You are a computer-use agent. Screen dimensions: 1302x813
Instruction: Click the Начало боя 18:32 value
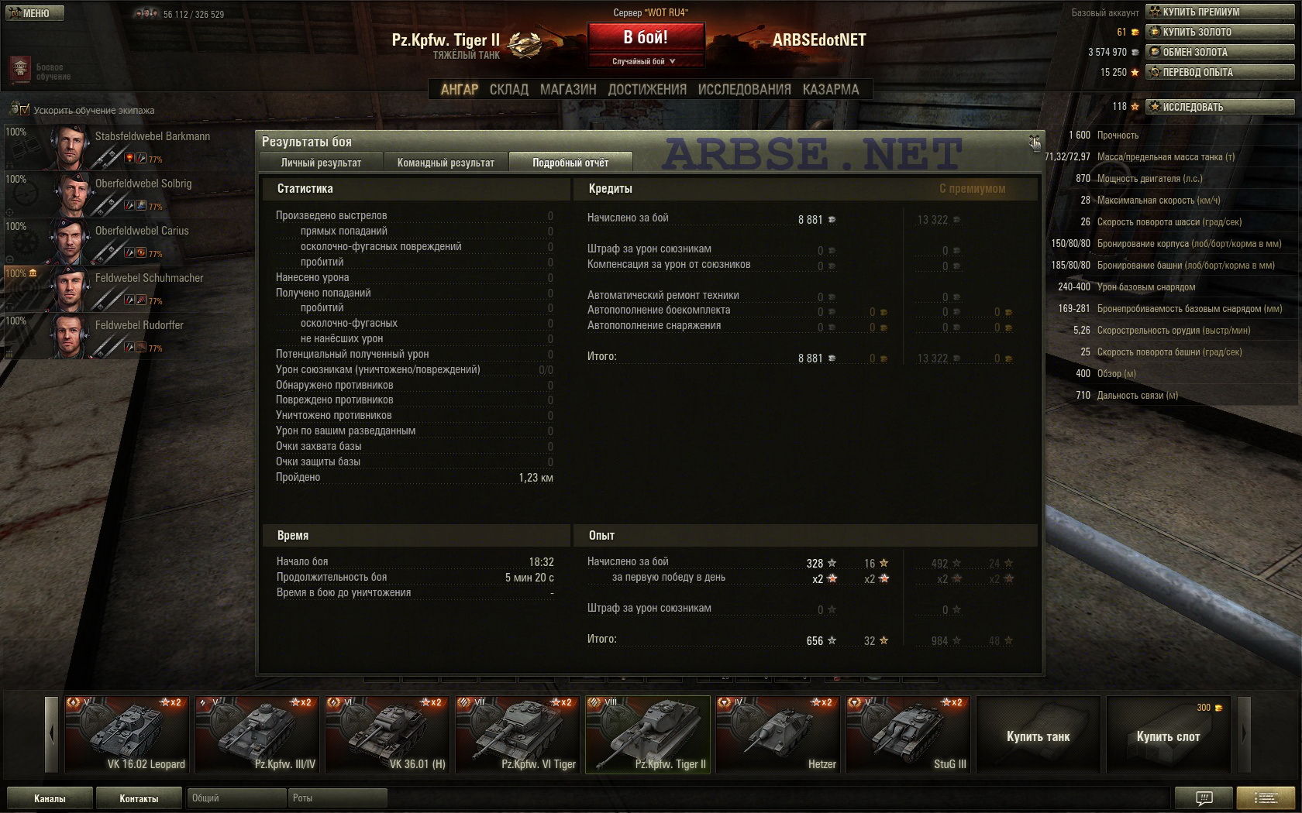tap(541, 562)
